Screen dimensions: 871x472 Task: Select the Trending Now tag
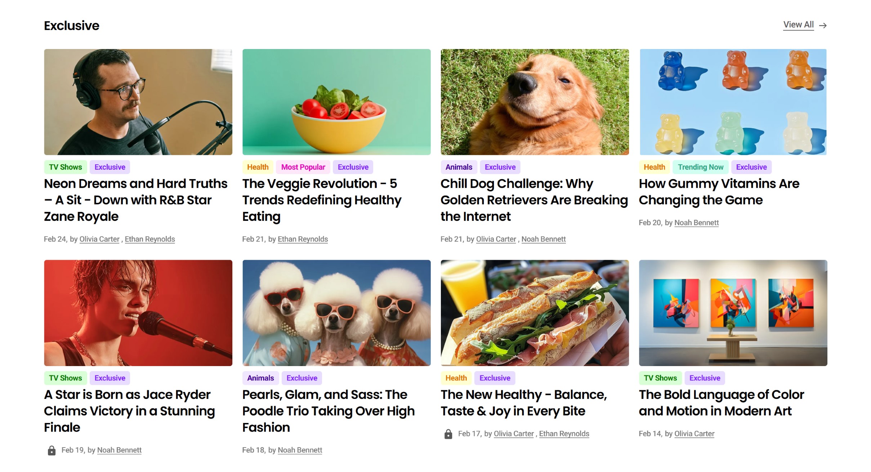point(700,167)
